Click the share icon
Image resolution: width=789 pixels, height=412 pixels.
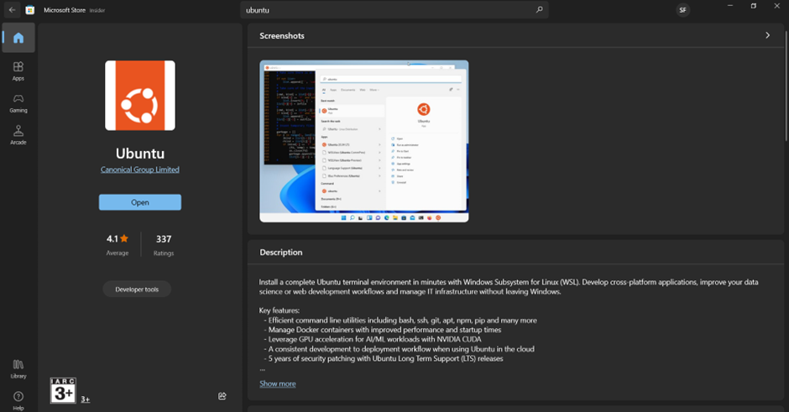(x=222, y=396)
